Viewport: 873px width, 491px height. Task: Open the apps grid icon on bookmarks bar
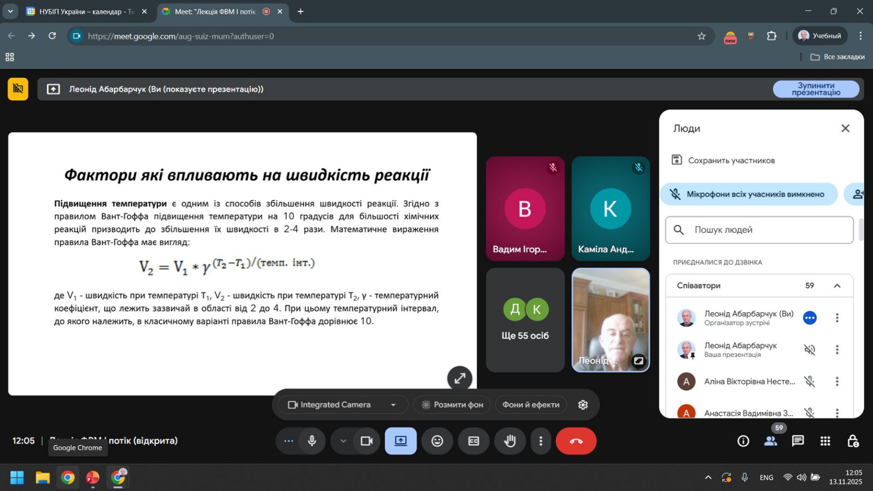click(10, 57)
